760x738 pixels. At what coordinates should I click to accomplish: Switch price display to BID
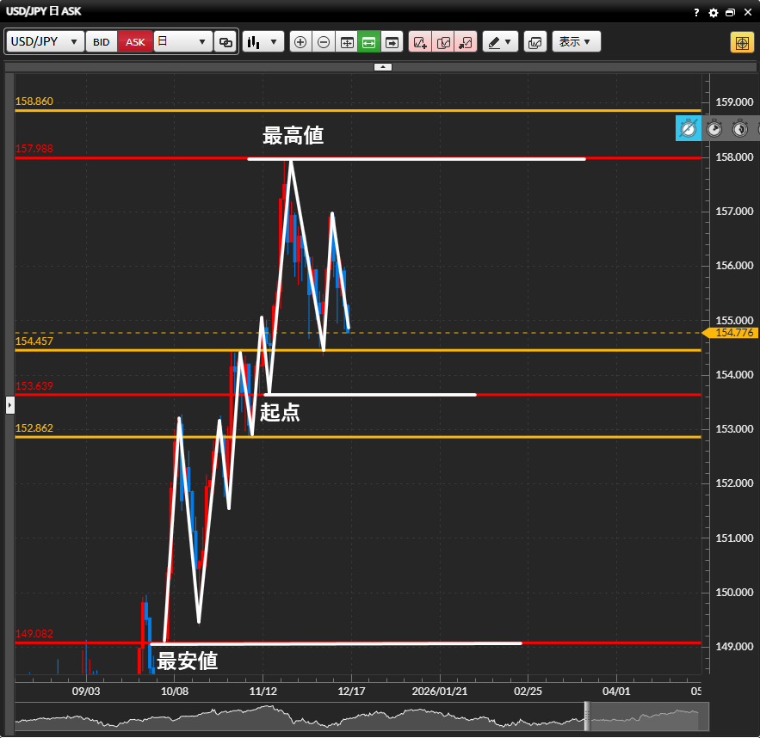102,41
